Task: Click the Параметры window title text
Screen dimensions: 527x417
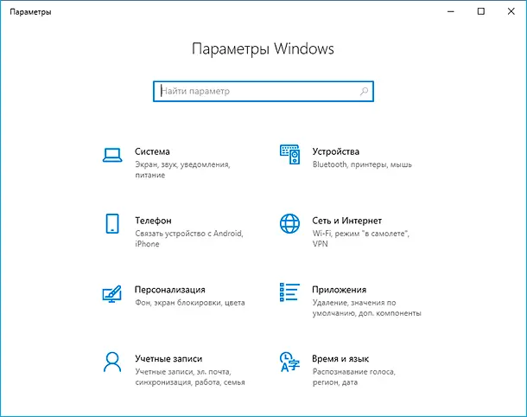Action: click(x=30, y=12)
